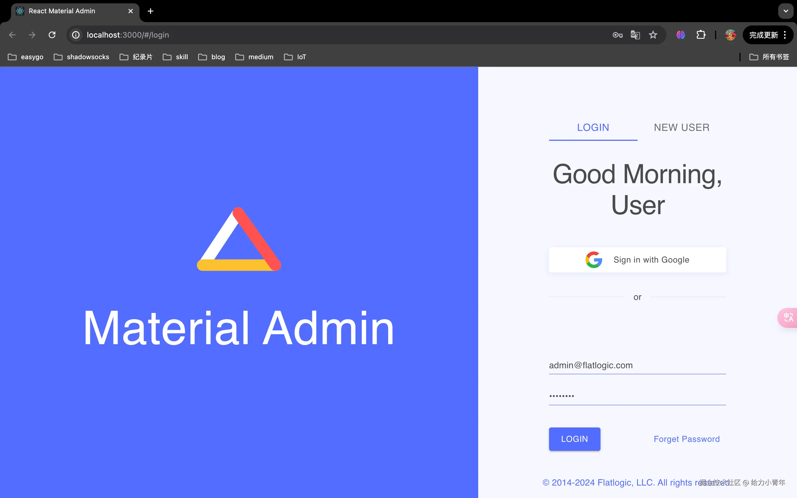Open the brain-shaped extension icon

point(680,35)
